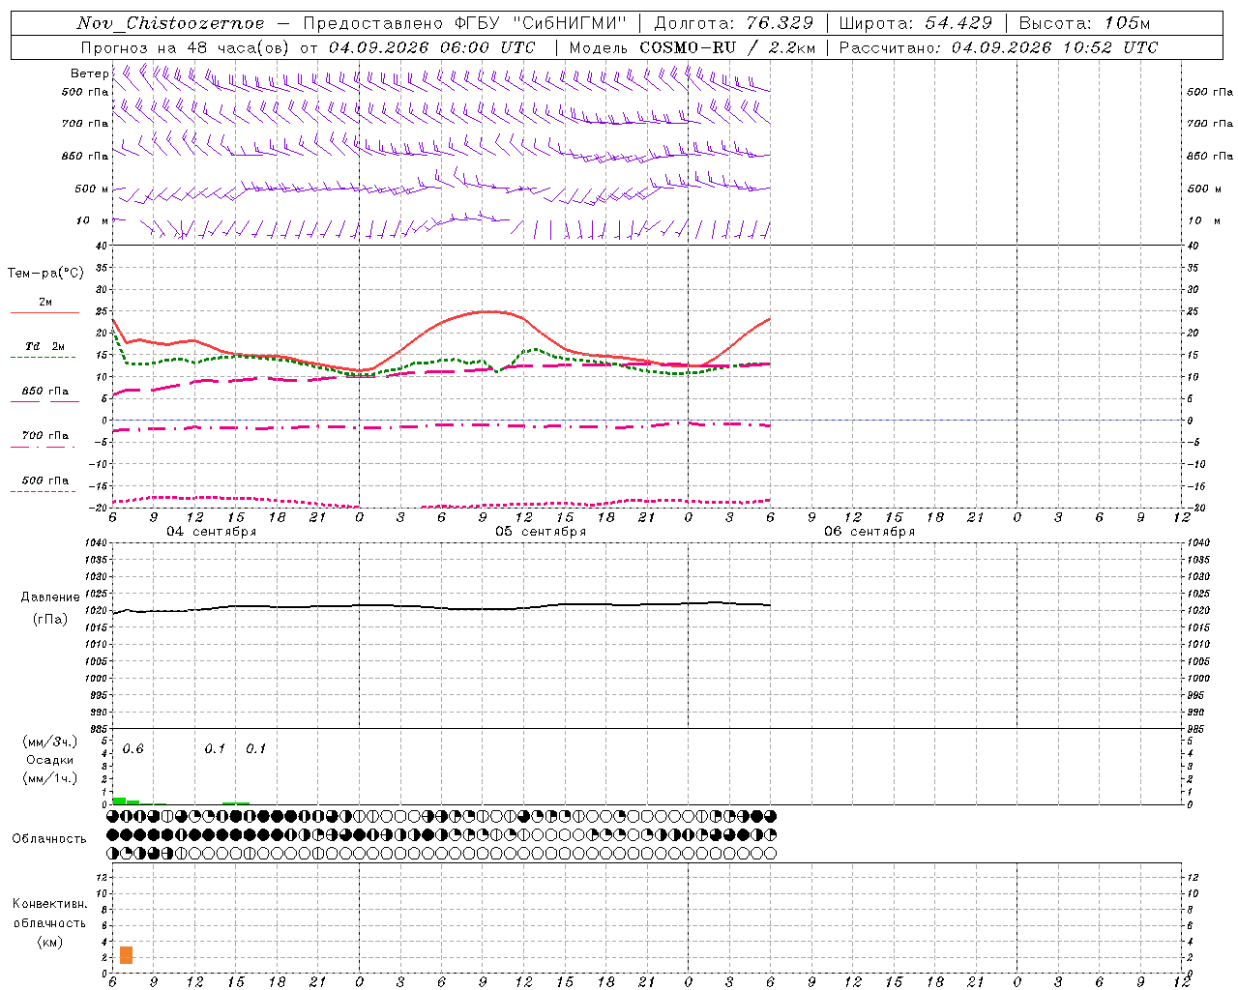Click the Конвективн. облачность panel label

[49, 922]
